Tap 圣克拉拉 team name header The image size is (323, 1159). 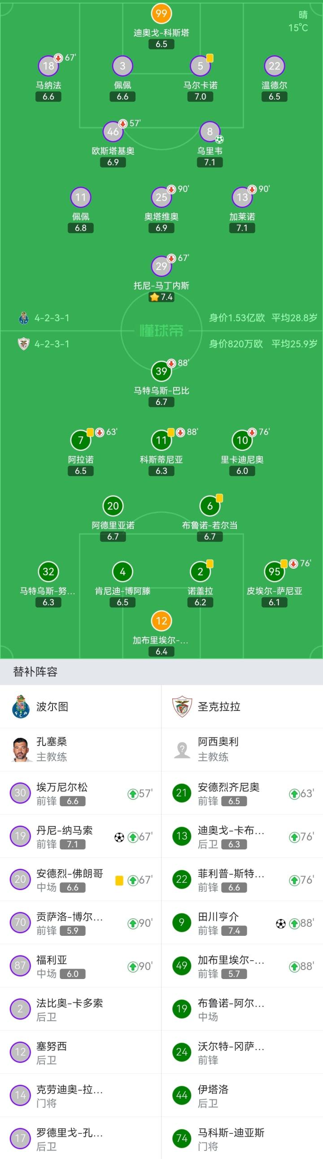tap(219, 706)
